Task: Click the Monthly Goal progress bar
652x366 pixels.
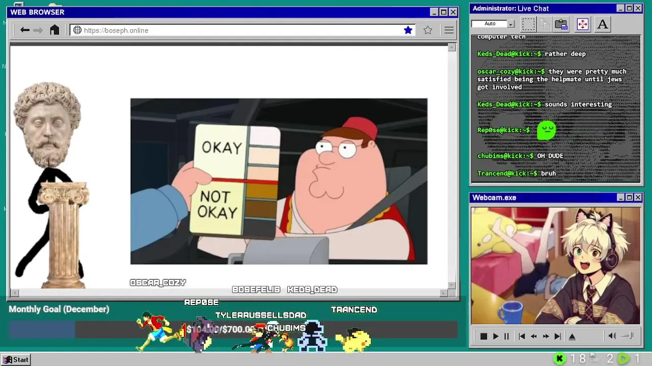Action: pyautogui.click(x=233, y=329)
